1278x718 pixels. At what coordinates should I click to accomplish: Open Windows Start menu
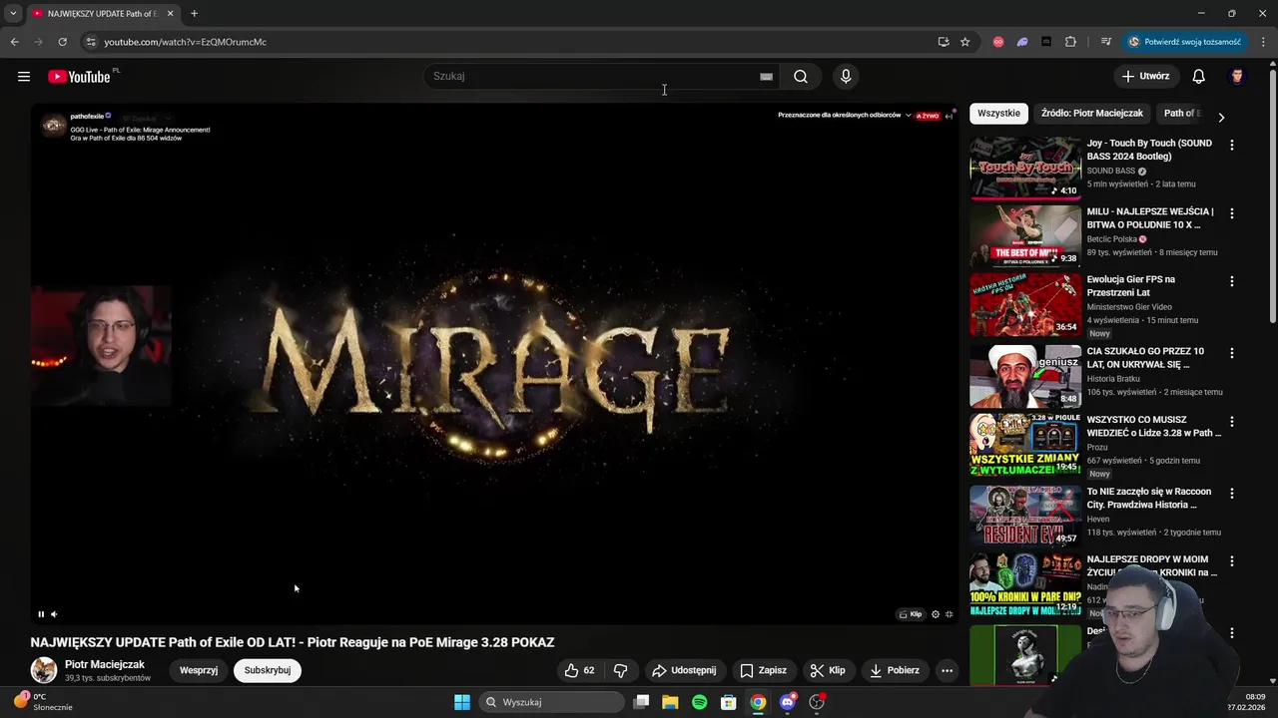(x=462, y=702)
